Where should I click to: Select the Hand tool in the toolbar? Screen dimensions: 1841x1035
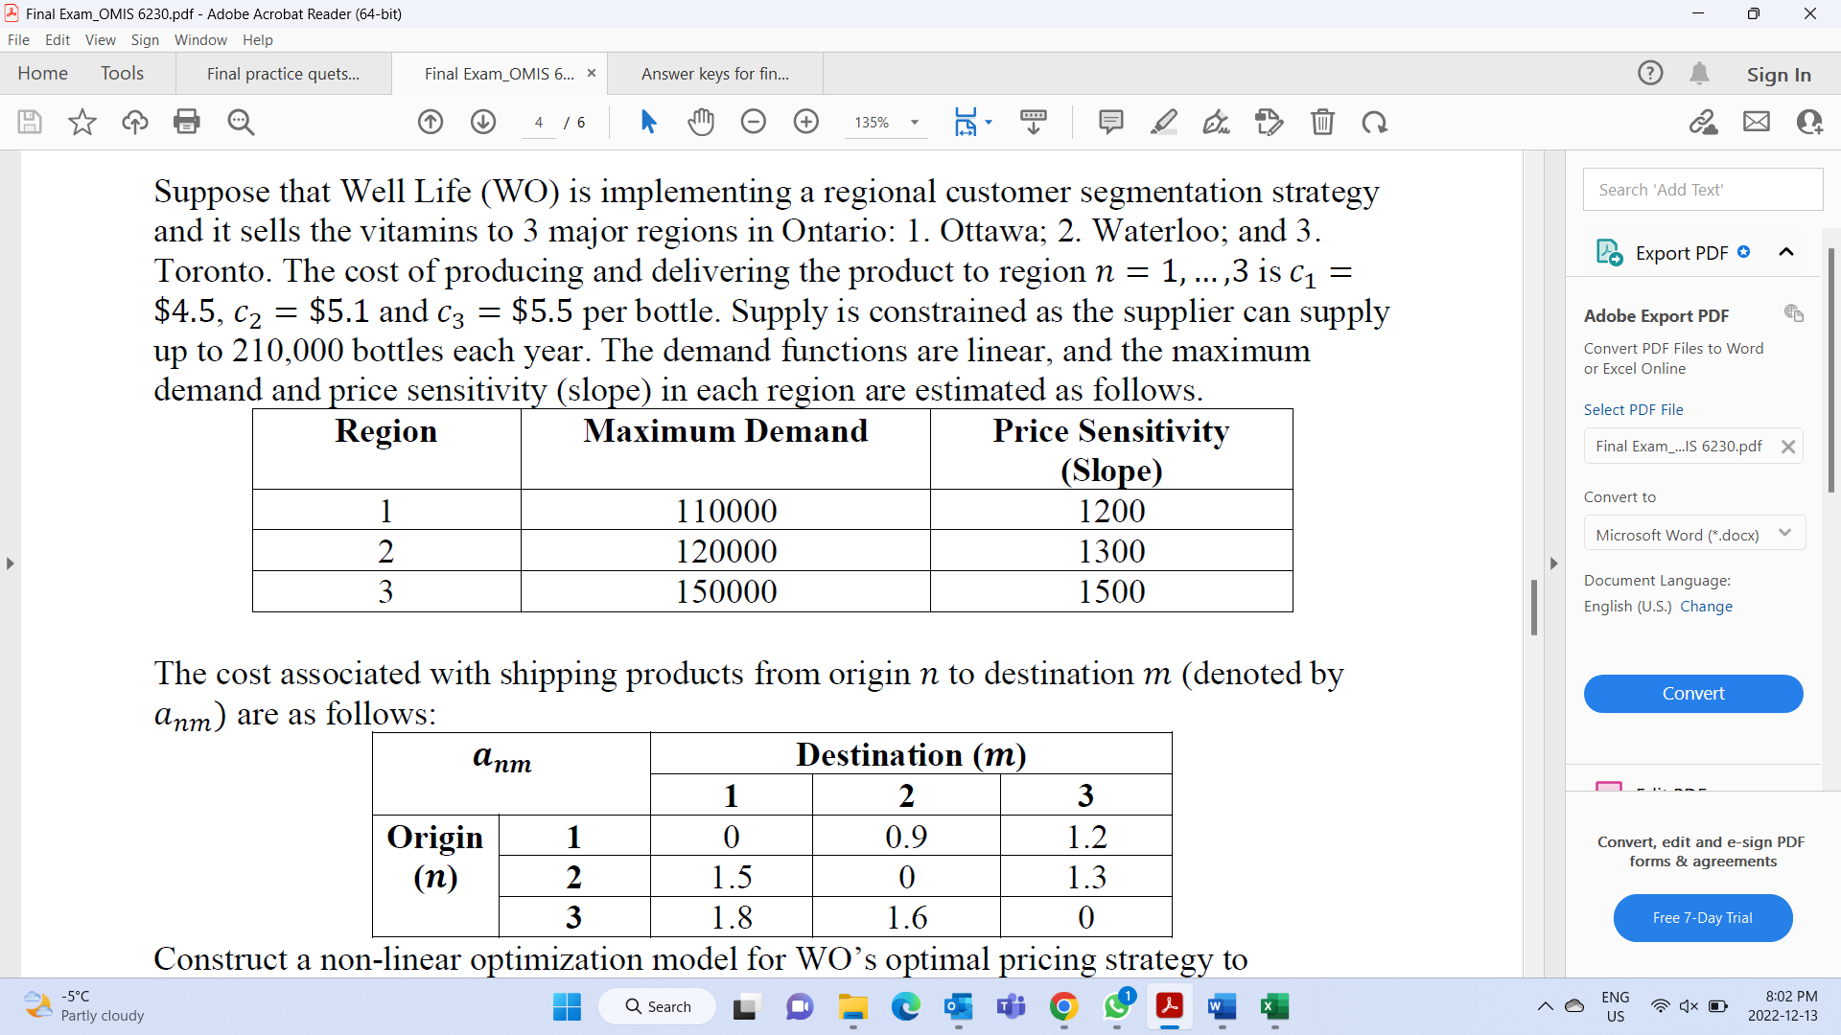coord(701,122)
